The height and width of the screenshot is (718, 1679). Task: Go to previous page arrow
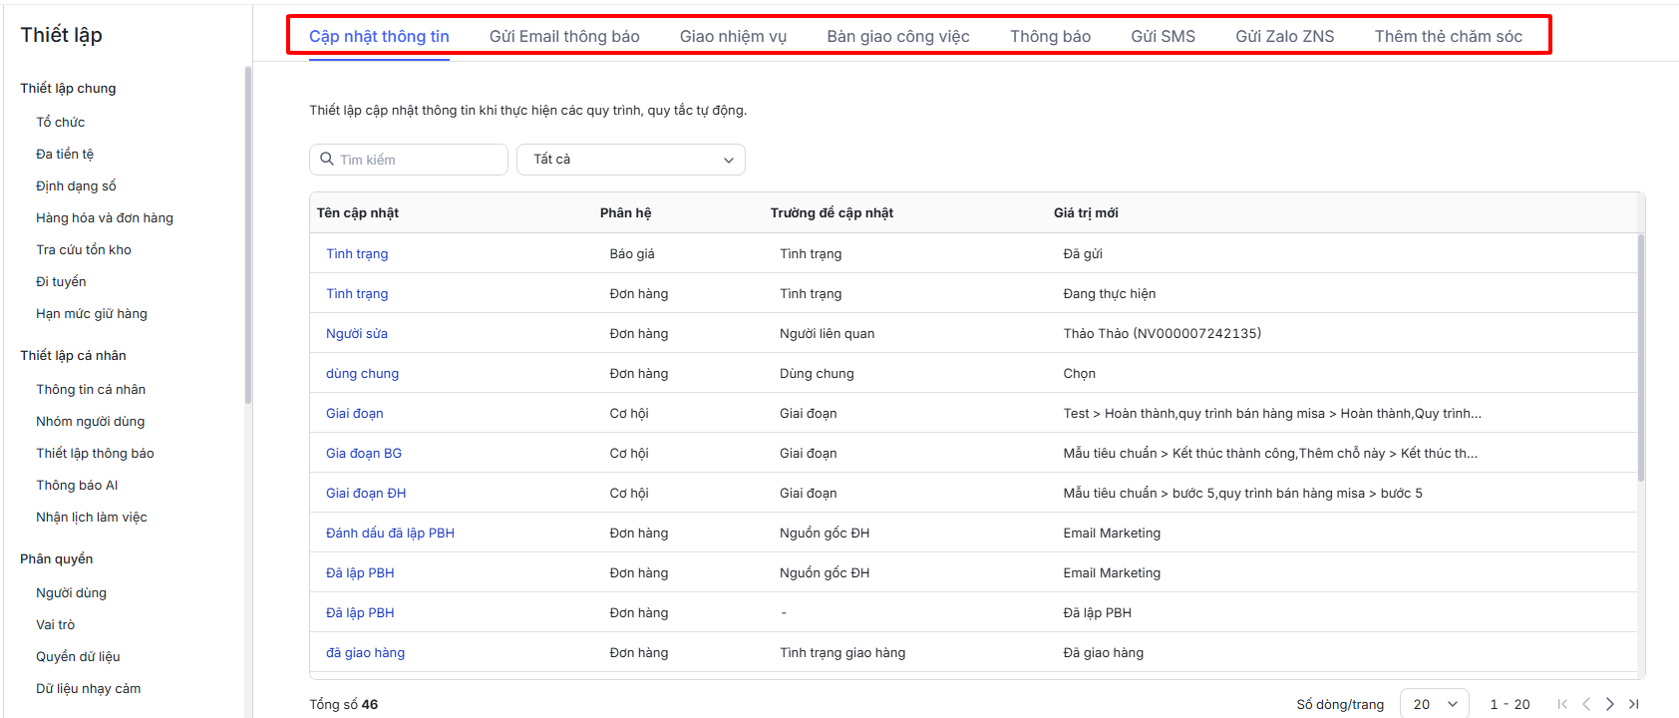(1586, 704)
